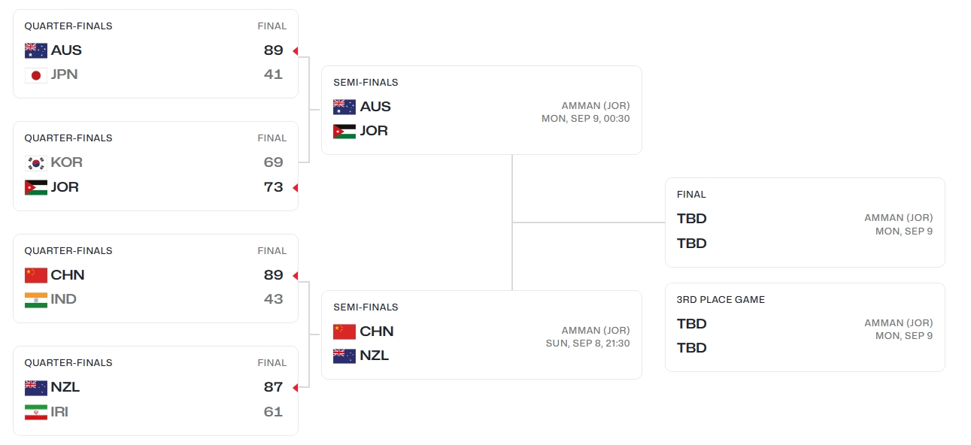Select the IRI team name
Viewport: 971px width, 445px height.
click(59, 412)
